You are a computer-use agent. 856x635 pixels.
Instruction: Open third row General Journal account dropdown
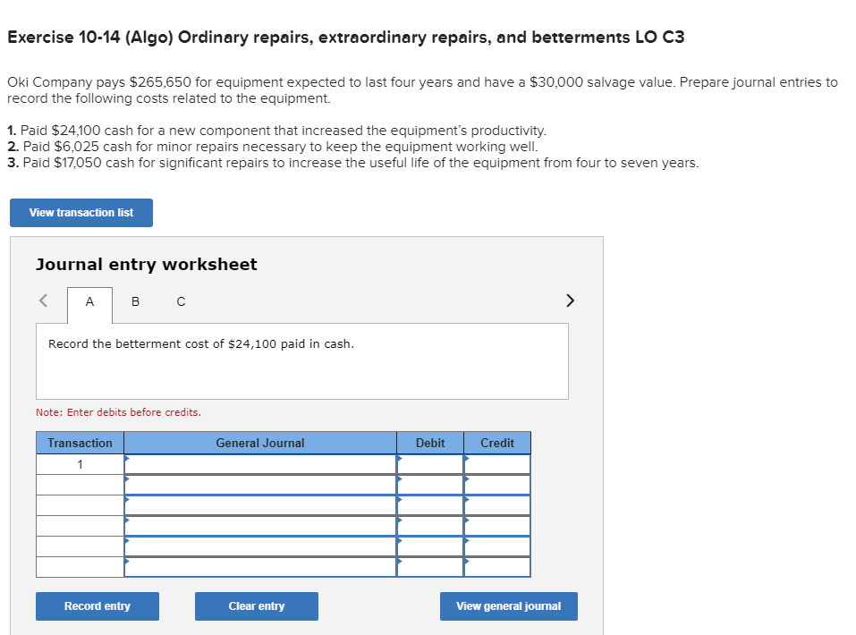259,505
